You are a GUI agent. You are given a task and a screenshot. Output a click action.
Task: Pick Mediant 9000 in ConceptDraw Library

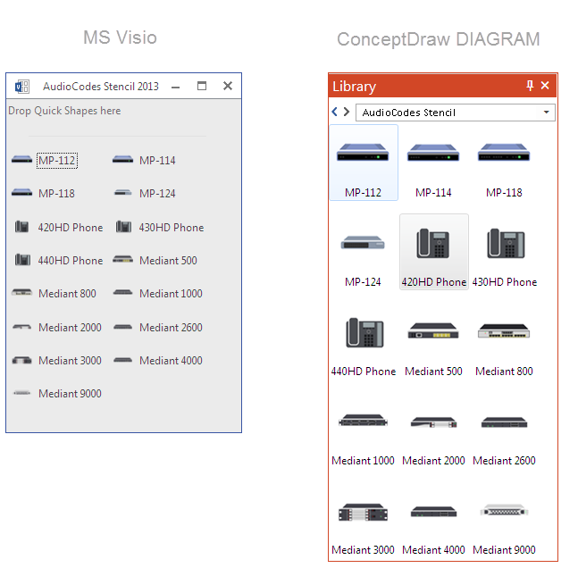504,510
